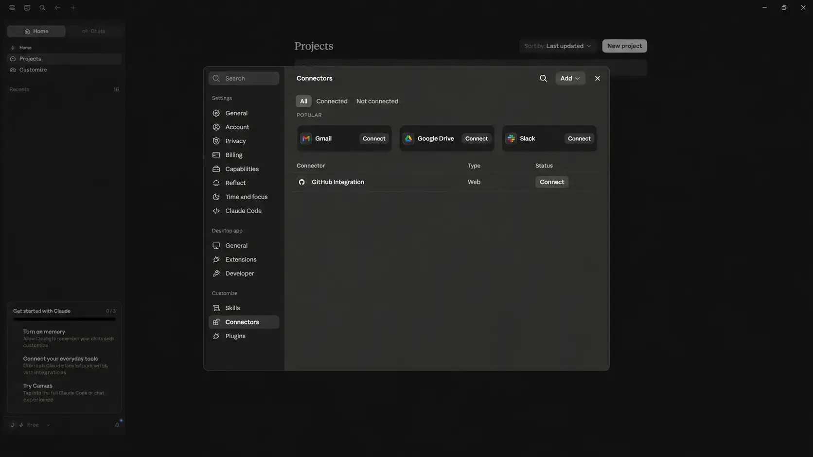
Task: Click the search magnifier in Connectors header
Action: click(543, 78)
